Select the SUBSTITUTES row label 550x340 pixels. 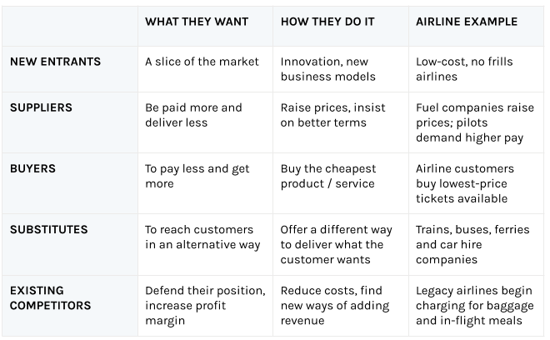48,229
